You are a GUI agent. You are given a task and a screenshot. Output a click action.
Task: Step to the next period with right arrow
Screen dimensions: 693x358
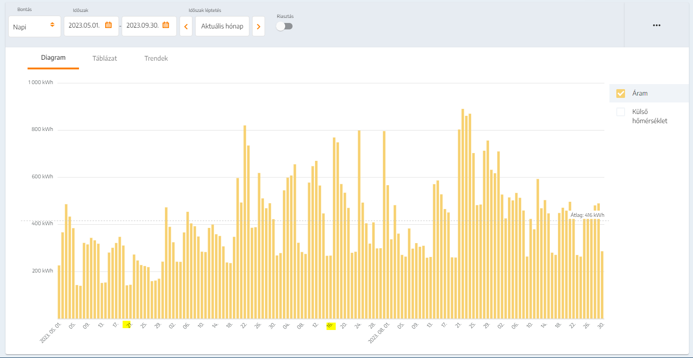258,27
